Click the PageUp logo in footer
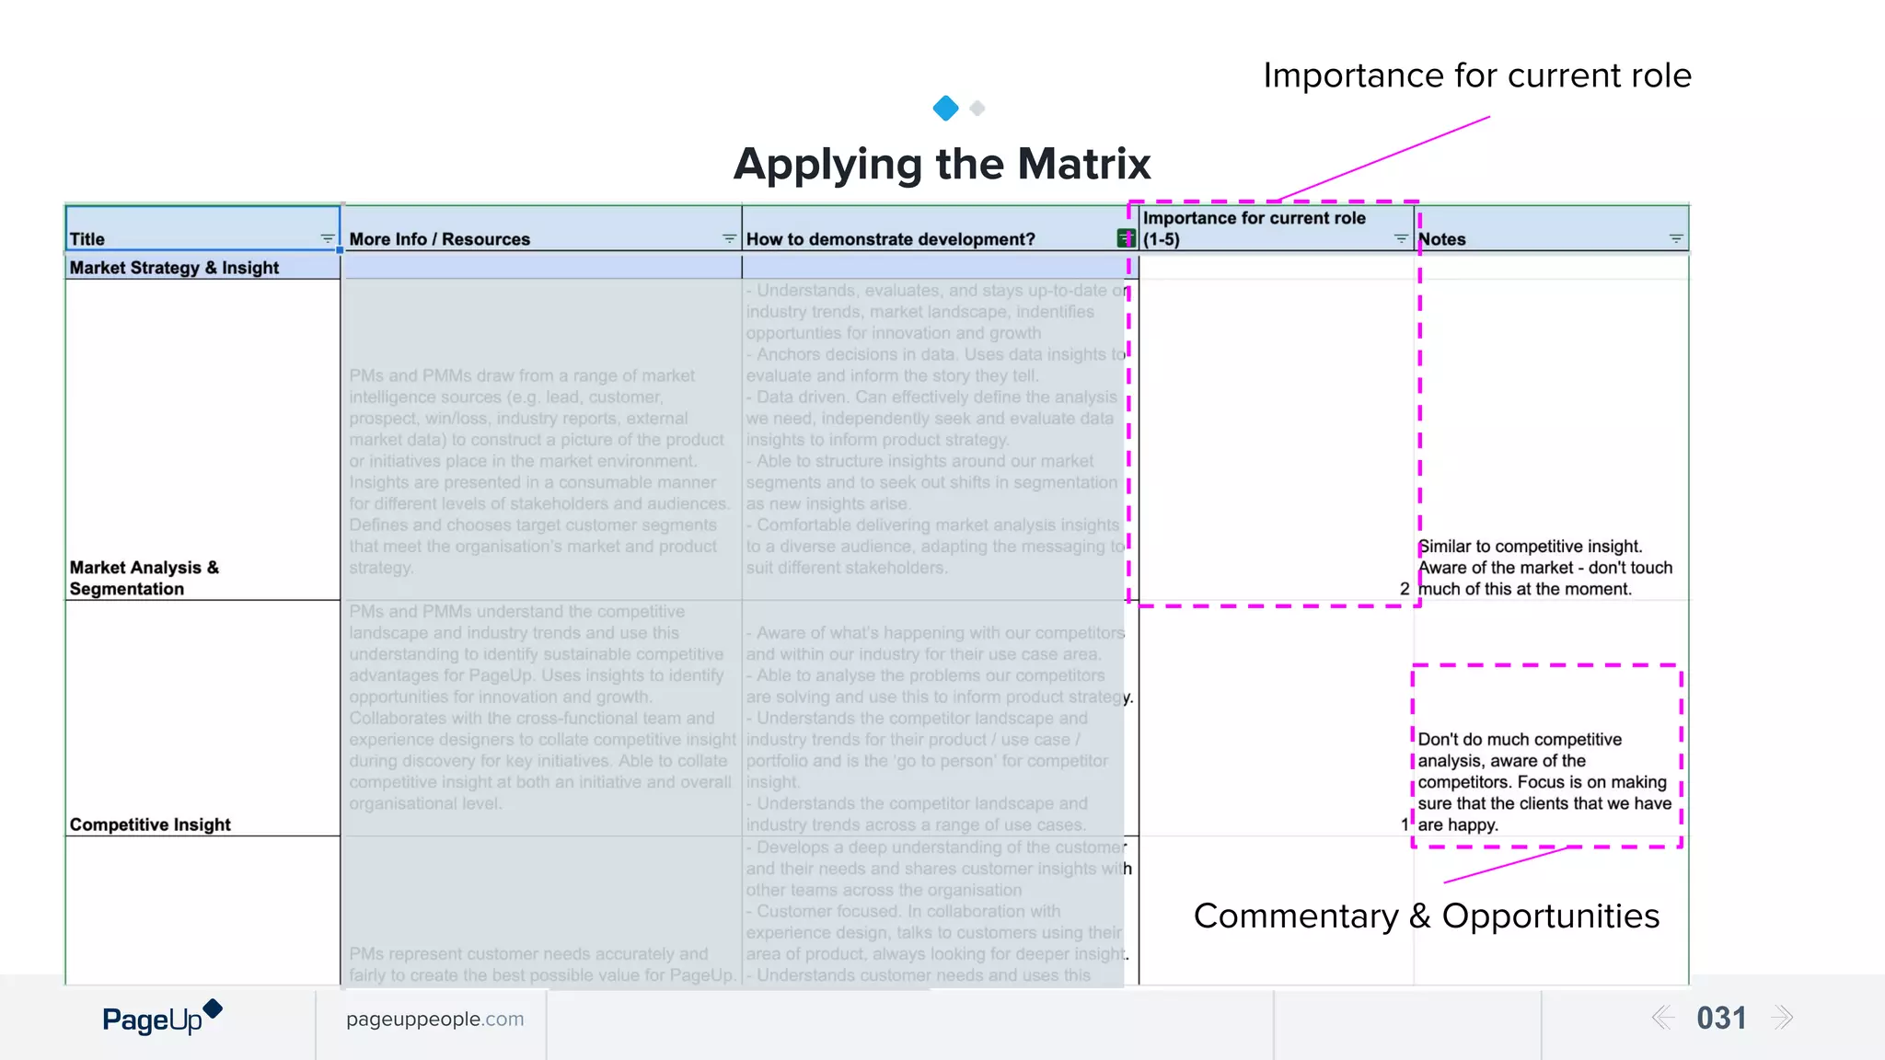Image resolution: width=1885 pixels, height=1060 pixels. pyautogui.click(x=162, y=1018)
